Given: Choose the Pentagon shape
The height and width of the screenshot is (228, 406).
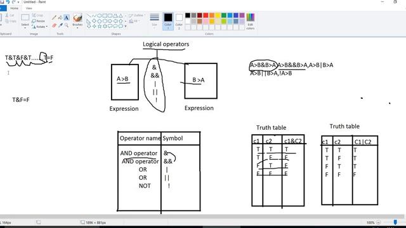Looking at the screenshot, I should pyautogui.click(x=99, y=21).
